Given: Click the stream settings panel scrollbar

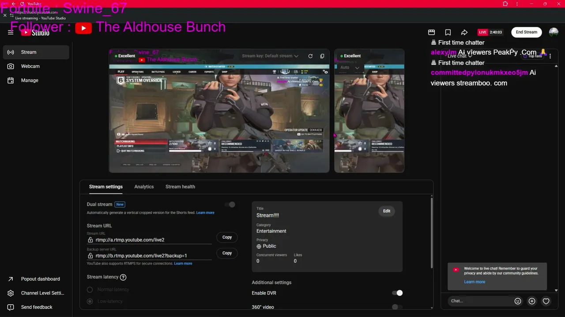Looking at the screenshot, I should 431,233.
